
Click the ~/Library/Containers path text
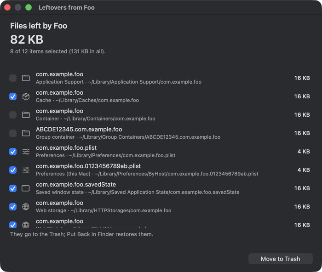tap(109, 119)
